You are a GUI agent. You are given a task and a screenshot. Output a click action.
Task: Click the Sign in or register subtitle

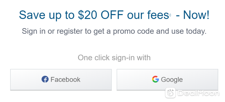114,31
